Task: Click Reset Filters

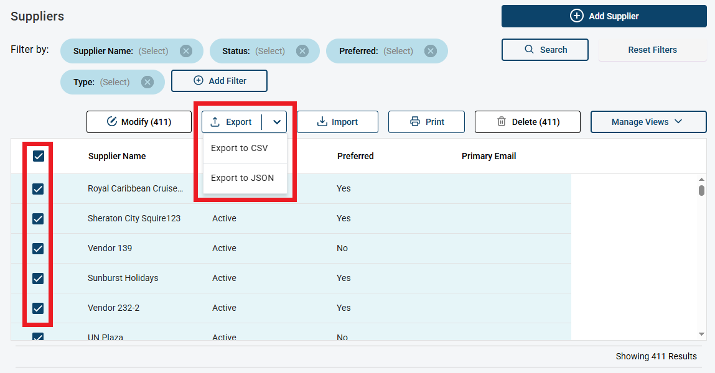Action: pyautogui.click(x=653, y=50)
